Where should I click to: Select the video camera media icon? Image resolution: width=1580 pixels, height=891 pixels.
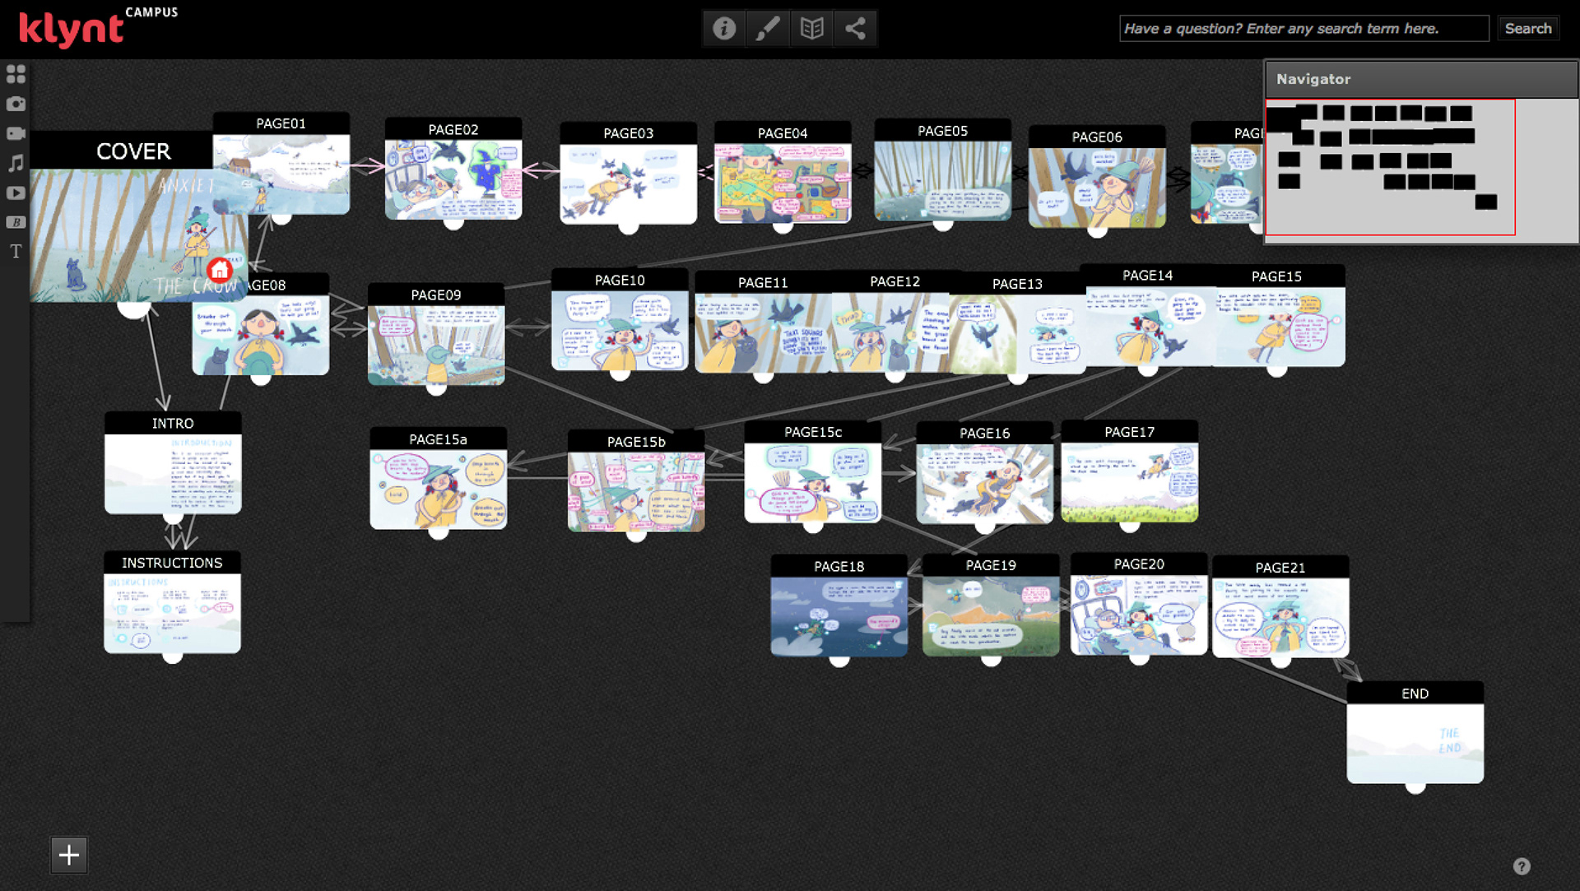[x=16, y=133]
